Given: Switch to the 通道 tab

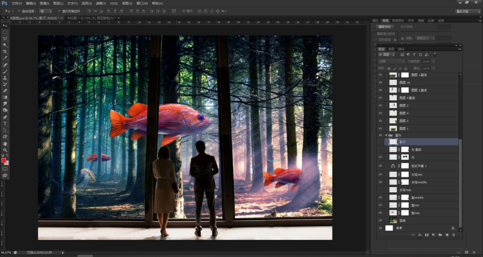Looking at the screenshot, I should tap(391, 49).
